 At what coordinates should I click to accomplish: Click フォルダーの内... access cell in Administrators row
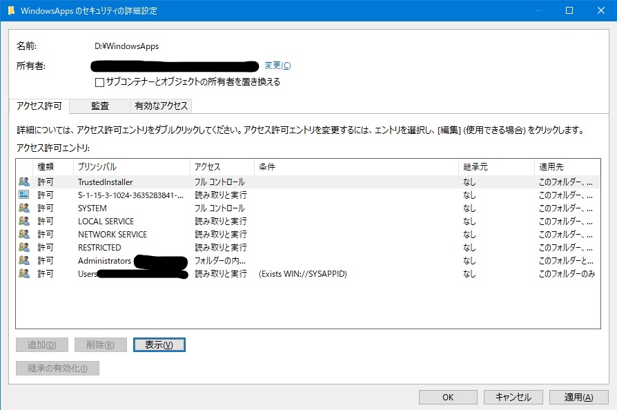[220, 260]
